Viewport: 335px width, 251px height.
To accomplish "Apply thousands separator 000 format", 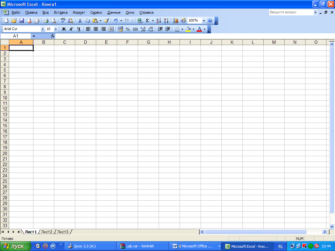I will coord(135,29).
